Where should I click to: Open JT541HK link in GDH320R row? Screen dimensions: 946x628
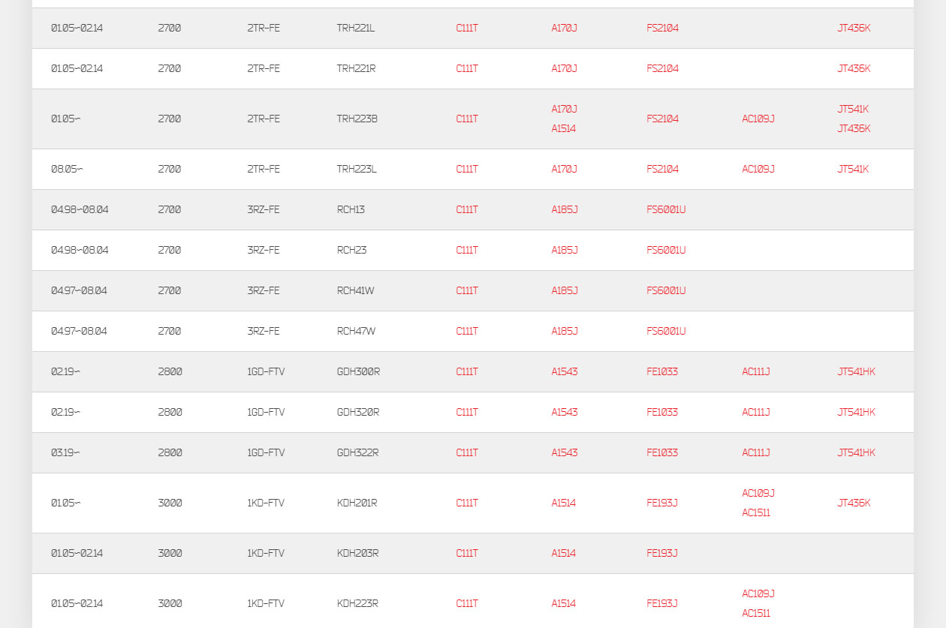tap(856, 413)
